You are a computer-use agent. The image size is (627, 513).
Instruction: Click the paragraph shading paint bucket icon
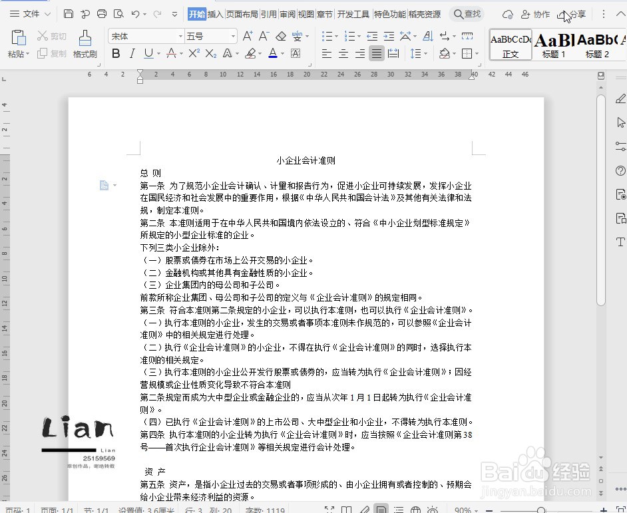[x=444, y=53]
